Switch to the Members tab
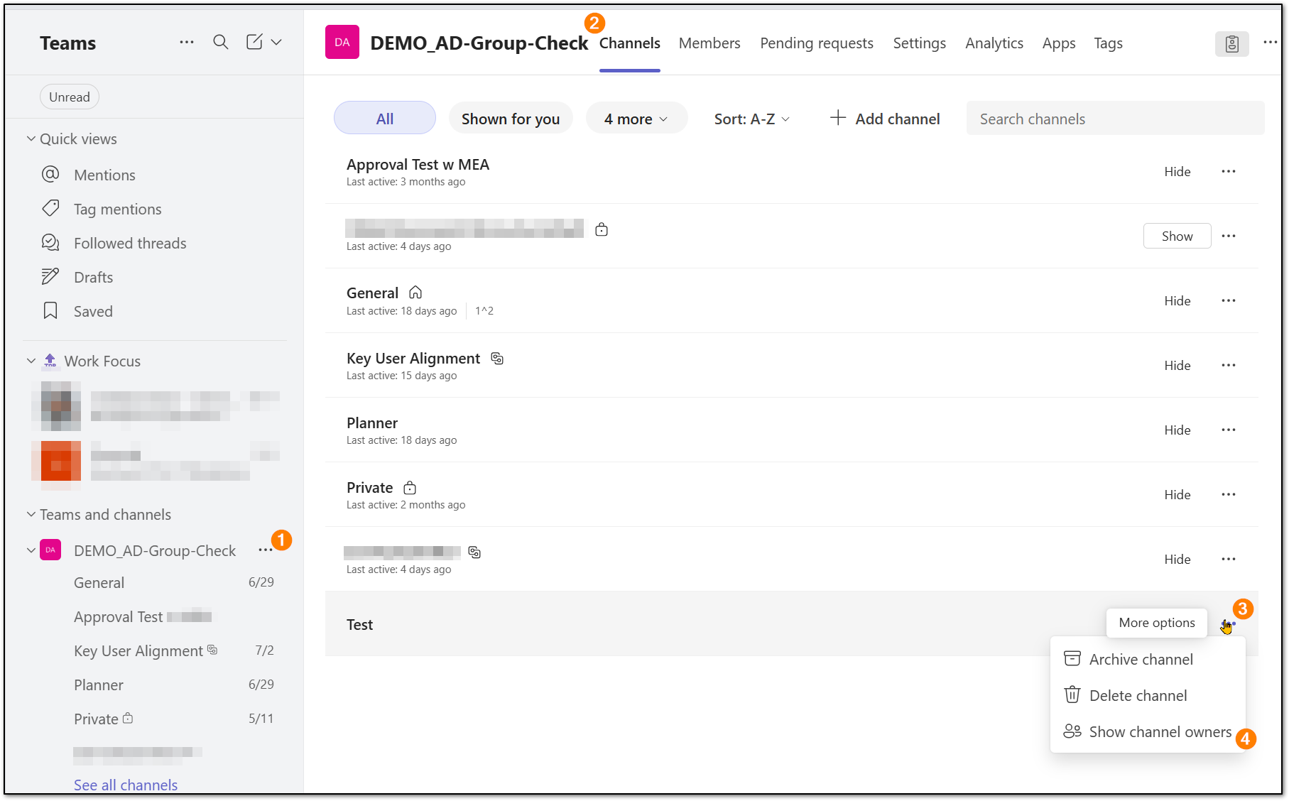This screenshot has height=801, width=1289. (x=709, y=43)
